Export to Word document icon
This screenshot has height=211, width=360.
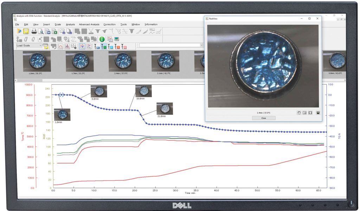pos(47,32)
